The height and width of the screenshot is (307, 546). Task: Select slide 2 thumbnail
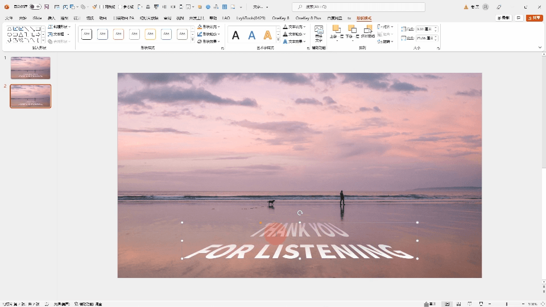coord(31,96)
